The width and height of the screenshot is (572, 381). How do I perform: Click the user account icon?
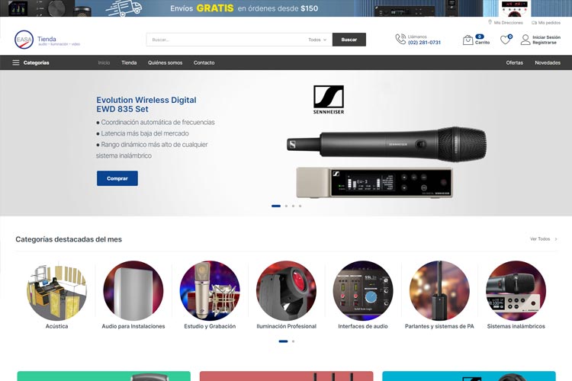525,40
